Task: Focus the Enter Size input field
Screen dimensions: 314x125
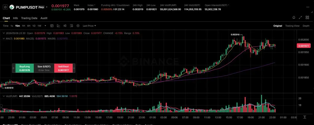Action: click(44, 70)
